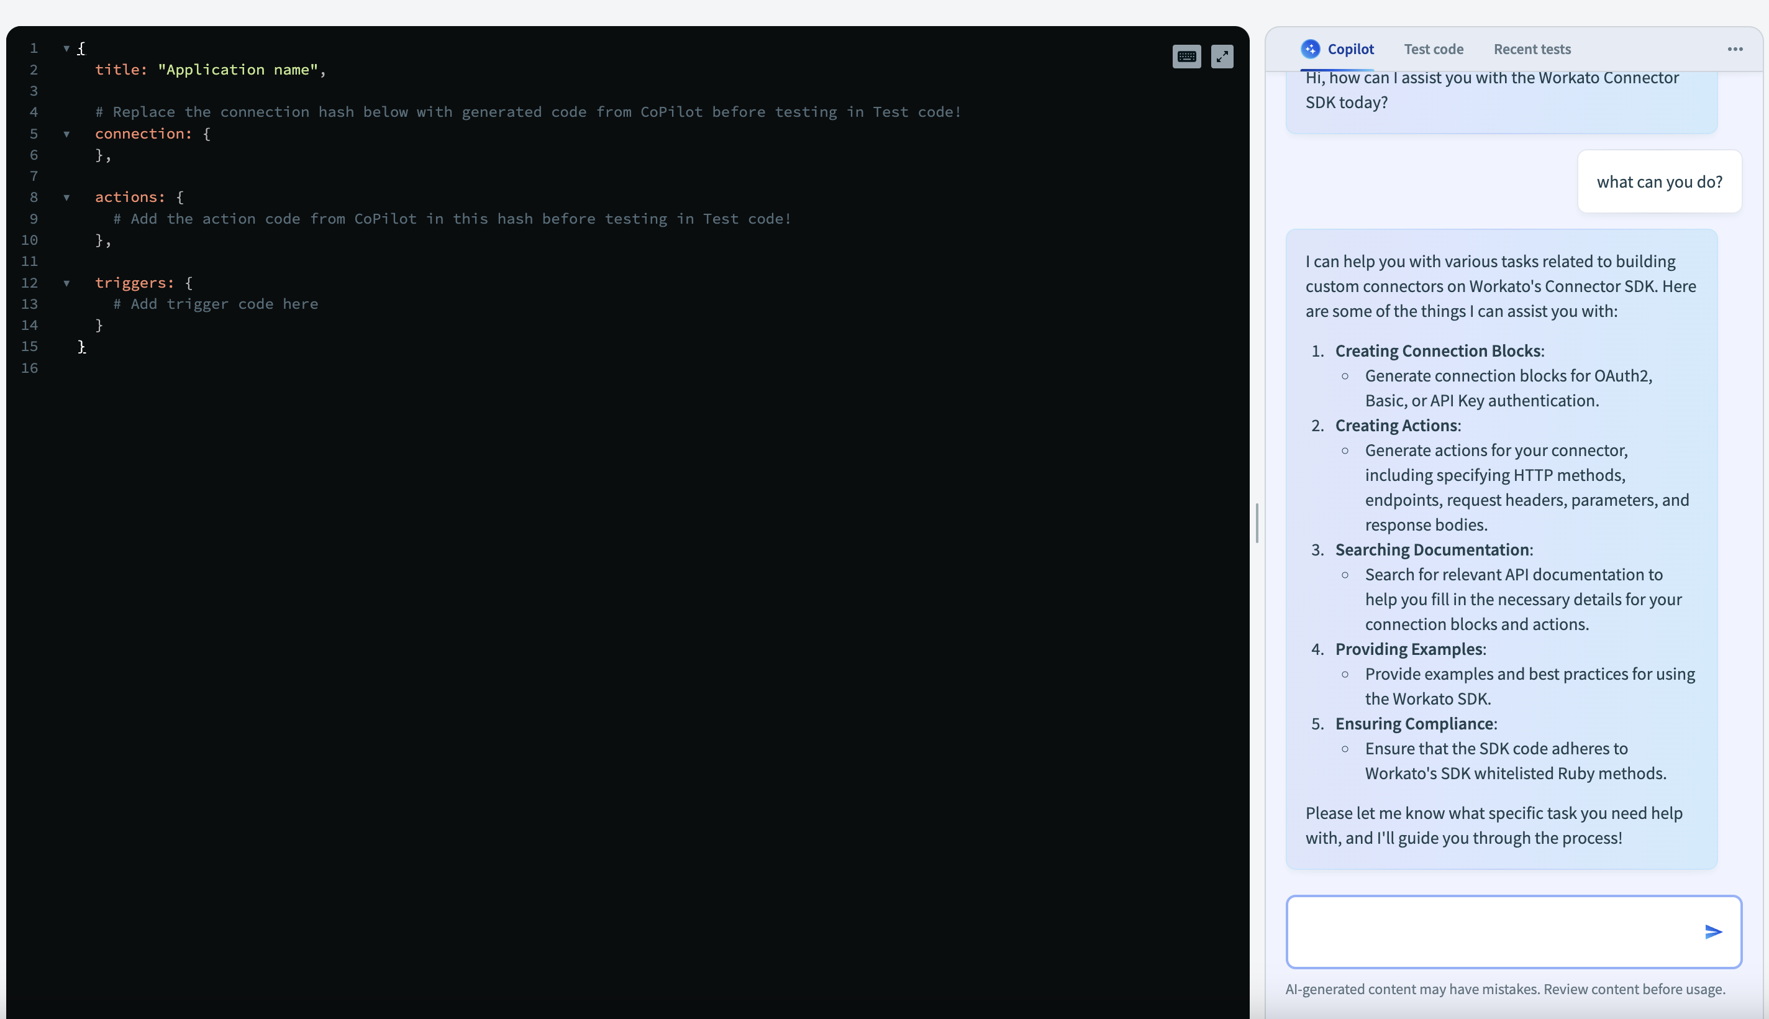Click the "Add the action code" comment line

click(452, 219)
